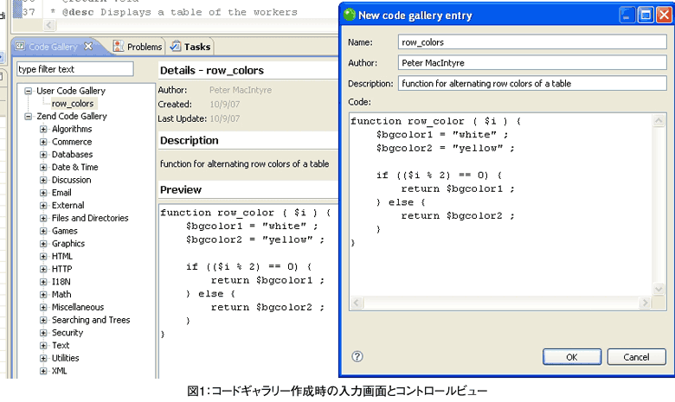Select the Databases tree label

point(72,155)
